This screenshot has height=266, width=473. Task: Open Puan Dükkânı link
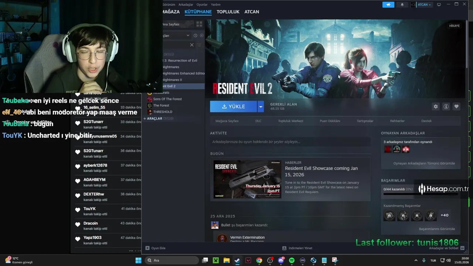[x=330, y=121]
